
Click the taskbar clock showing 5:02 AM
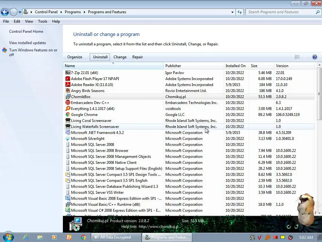[306, 238]
